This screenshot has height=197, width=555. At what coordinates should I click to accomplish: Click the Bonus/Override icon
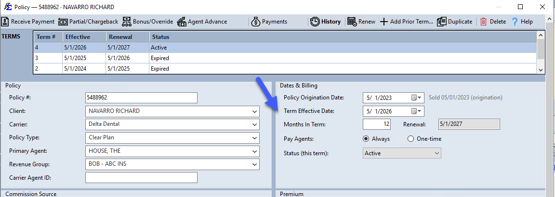click(126, 22)
